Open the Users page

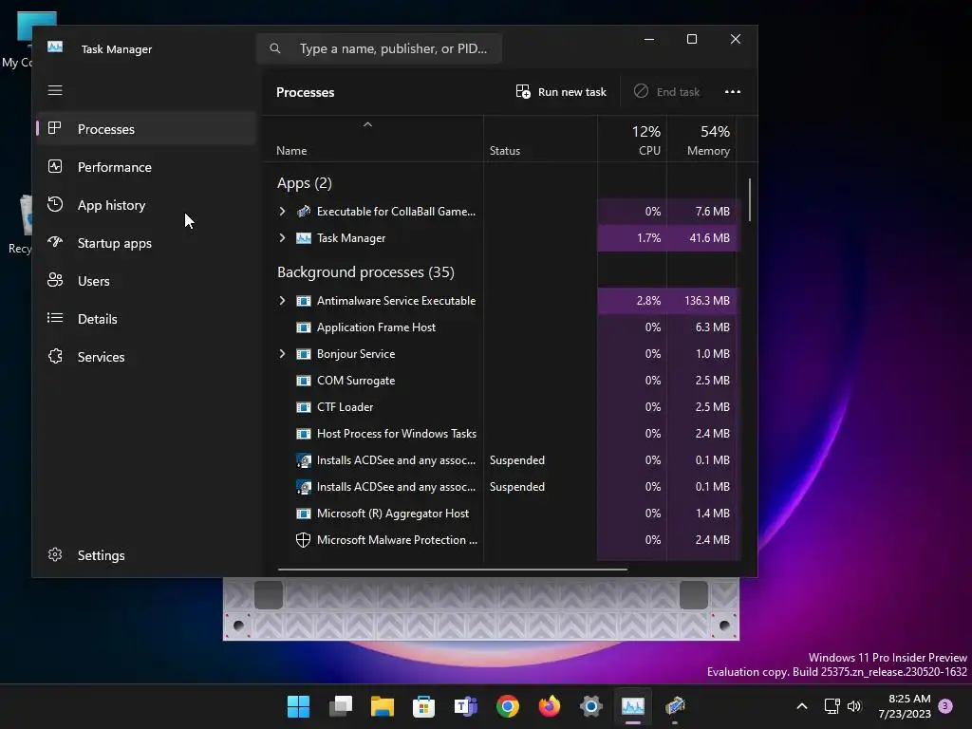click(x=146, y=281)
